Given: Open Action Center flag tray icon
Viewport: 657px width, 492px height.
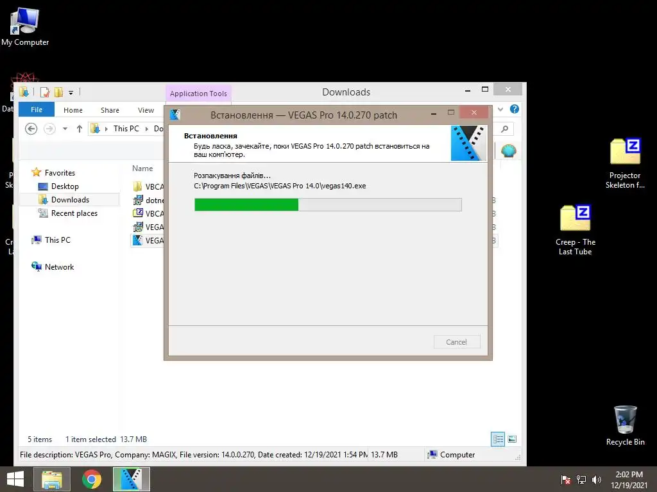Looking at the screenshot, I should (566, 480).
